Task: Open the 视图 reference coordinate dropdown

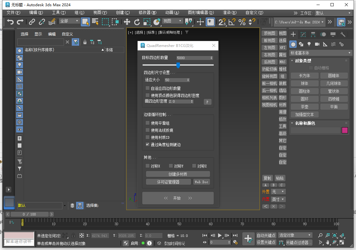Action: point(172,21)
